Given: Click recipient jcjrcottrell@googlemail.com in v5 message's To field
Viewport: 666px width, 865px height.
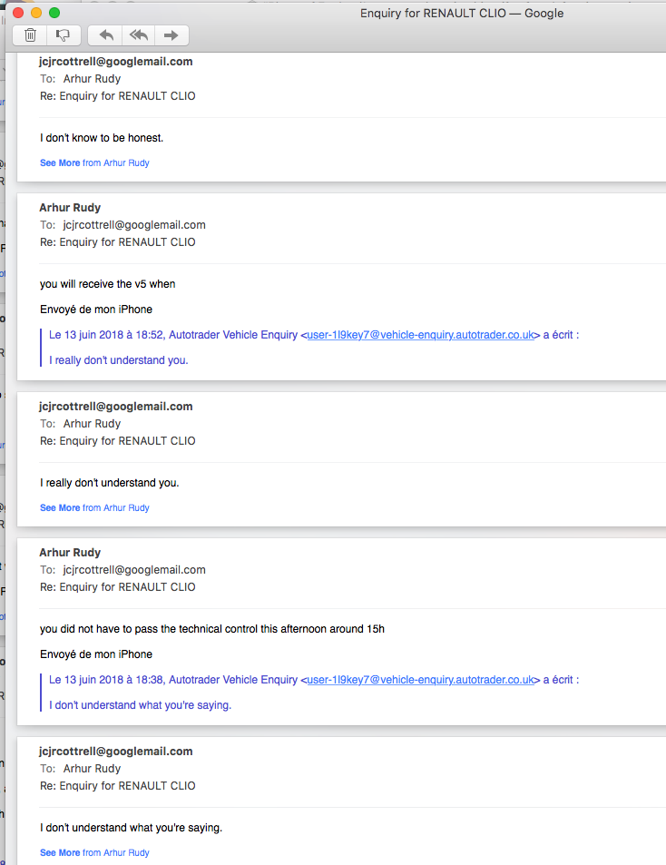Looking at the screenshot, I should pyautogui.click(x=134, y=225).
